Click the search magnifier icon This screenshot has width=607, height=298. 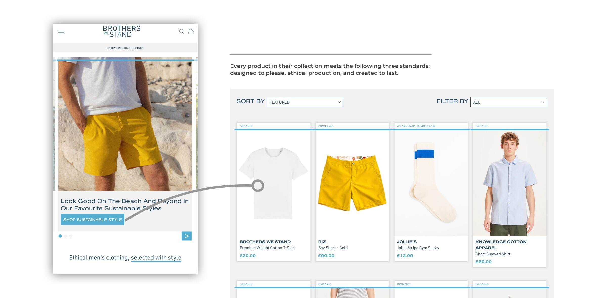182,31
